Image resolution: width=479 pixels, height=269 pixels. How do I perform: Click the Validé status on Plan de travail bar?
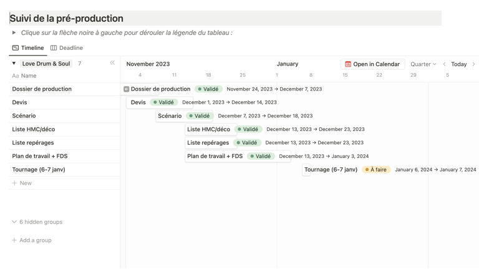[x=261, y=156]
